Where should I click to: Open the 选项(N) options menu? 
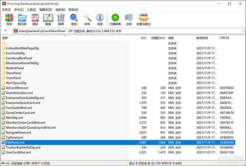tap(60, 9)
